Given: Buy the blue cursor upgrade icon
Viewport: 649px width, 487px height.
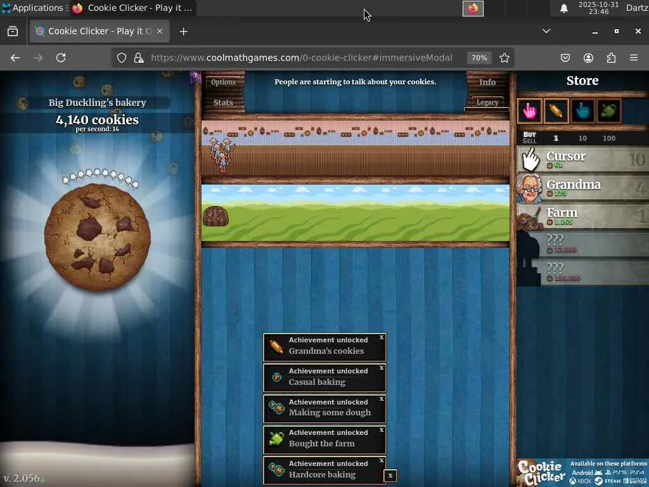Looking at the screenshot, I should point(582,111).
